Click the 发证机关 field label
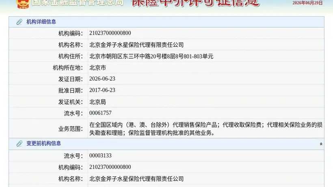The height and width of the screenshot is (187, 333). pos(71,102)
